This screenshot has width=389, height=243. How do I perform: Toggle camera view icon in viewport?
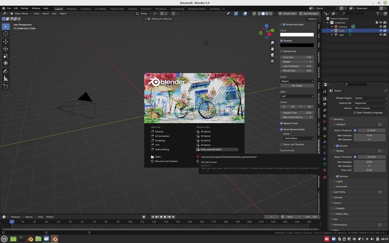(272, 55)
